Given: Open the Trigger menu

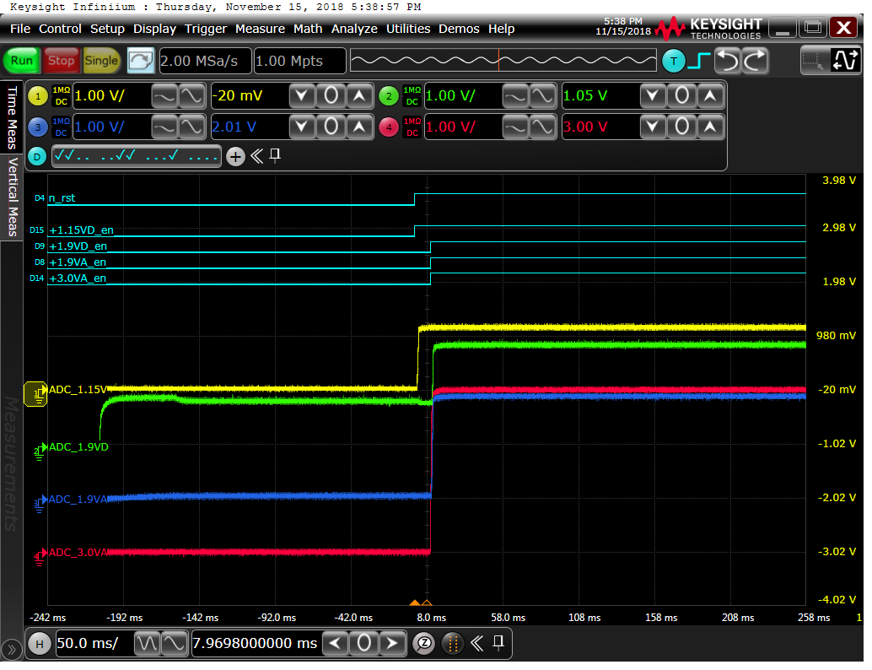Looking at the screenshot, I should [206, 29].
